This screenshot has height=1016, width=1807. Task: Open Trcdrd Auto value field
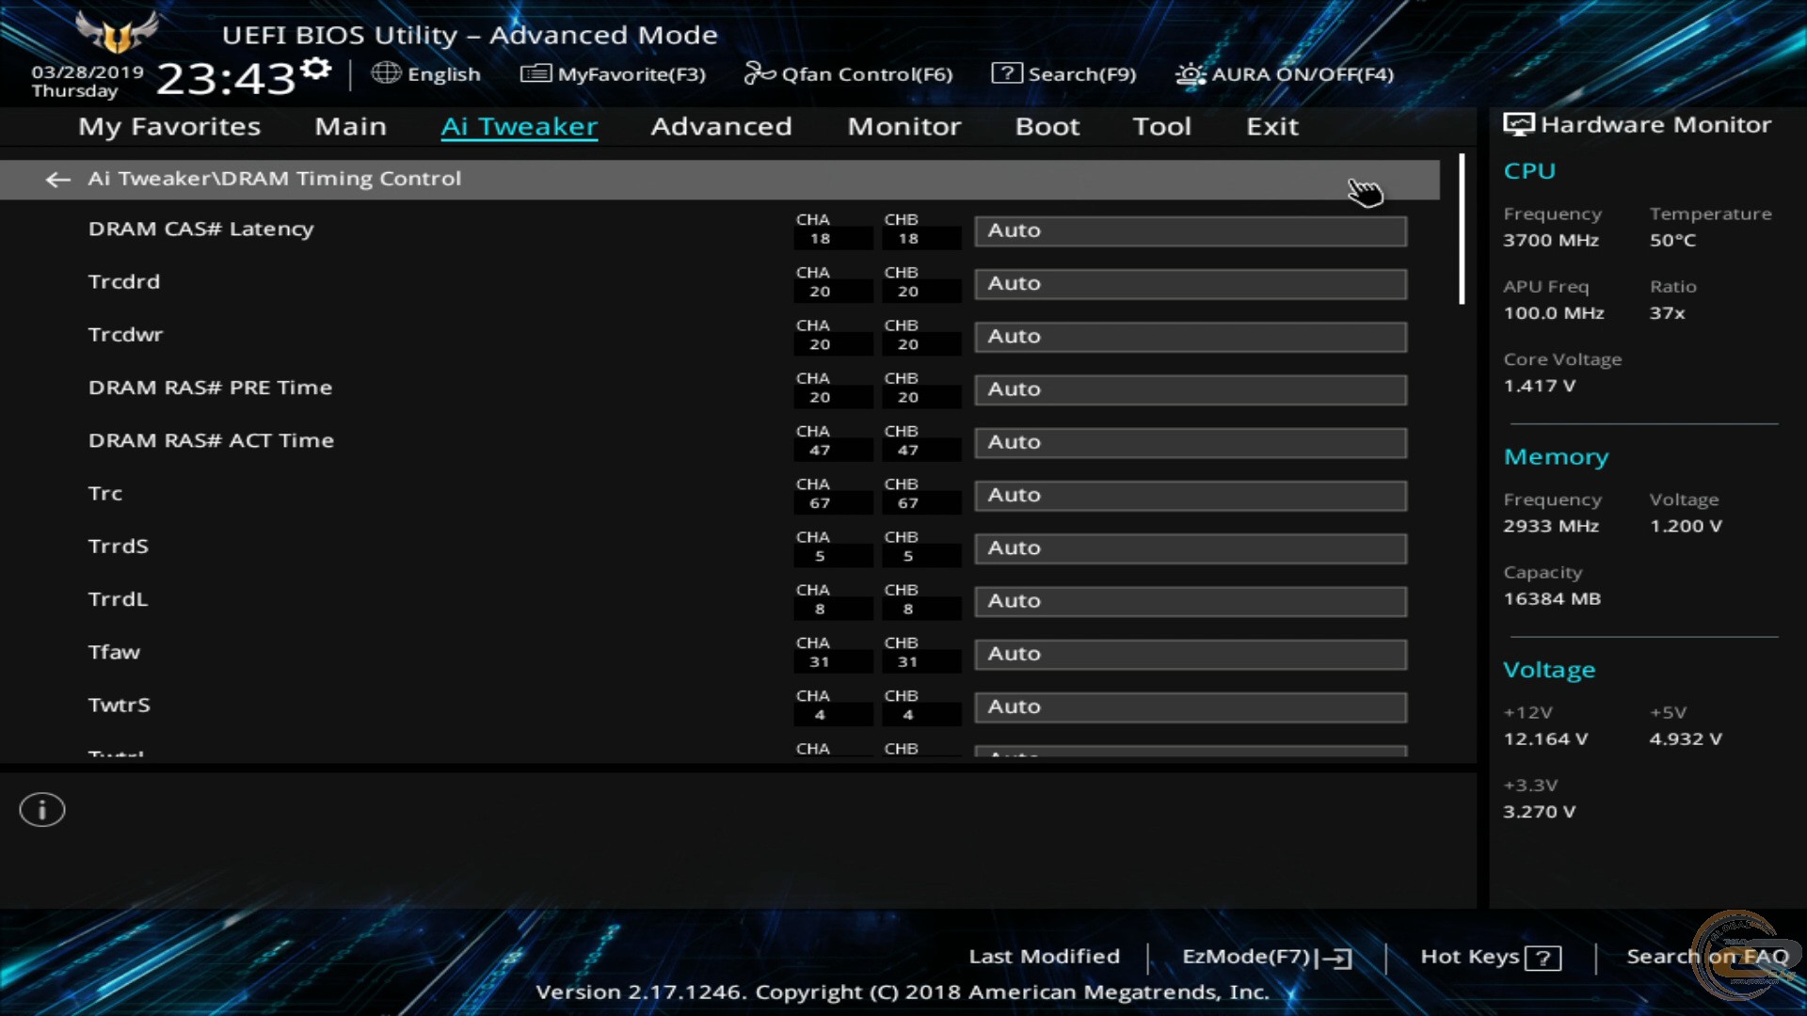tap(1191, 284)
